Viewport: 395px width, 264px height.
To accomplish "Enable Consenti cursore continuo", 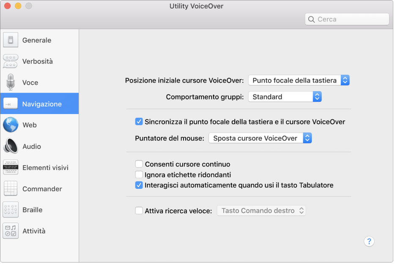I will point(139,164).
